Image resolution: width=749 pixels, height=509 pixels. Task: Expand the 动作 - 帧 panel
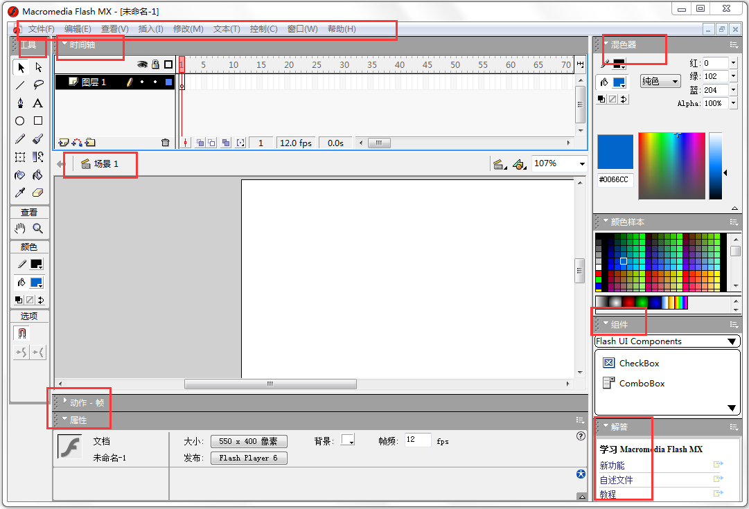pos(65,401)
